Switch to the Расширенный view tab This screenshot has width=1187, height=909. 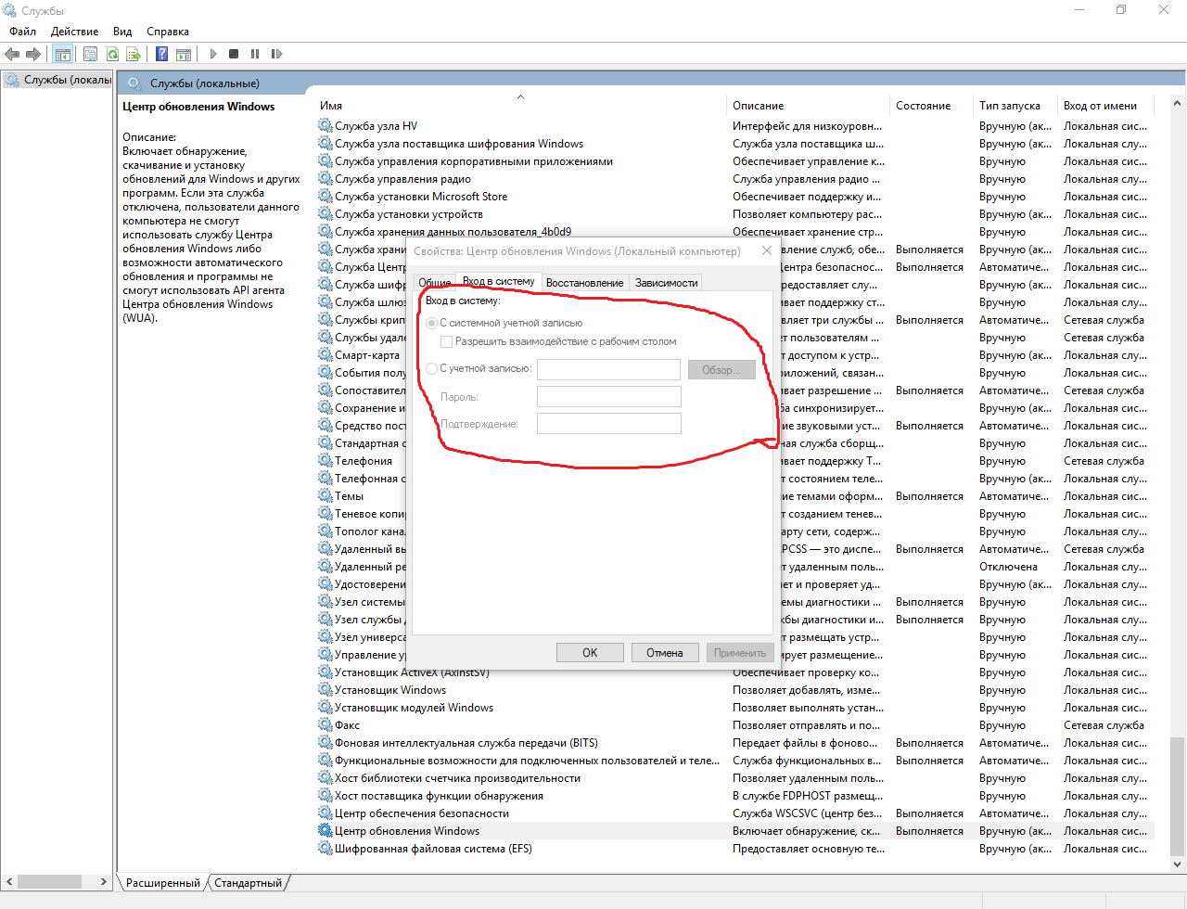(x=163, y=883)
